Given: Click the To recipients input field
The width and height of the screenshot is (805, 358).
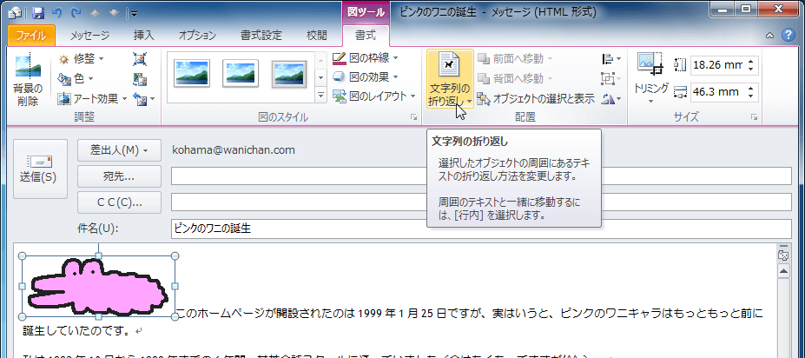Looking at the screenshot, I should pos(482,176).
